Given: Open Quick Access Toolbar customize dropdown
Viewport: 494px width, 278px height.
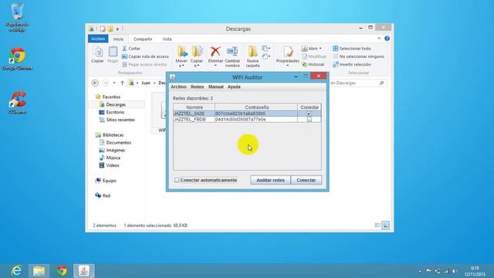Looking at the screenshot, I should coord(117,29).
